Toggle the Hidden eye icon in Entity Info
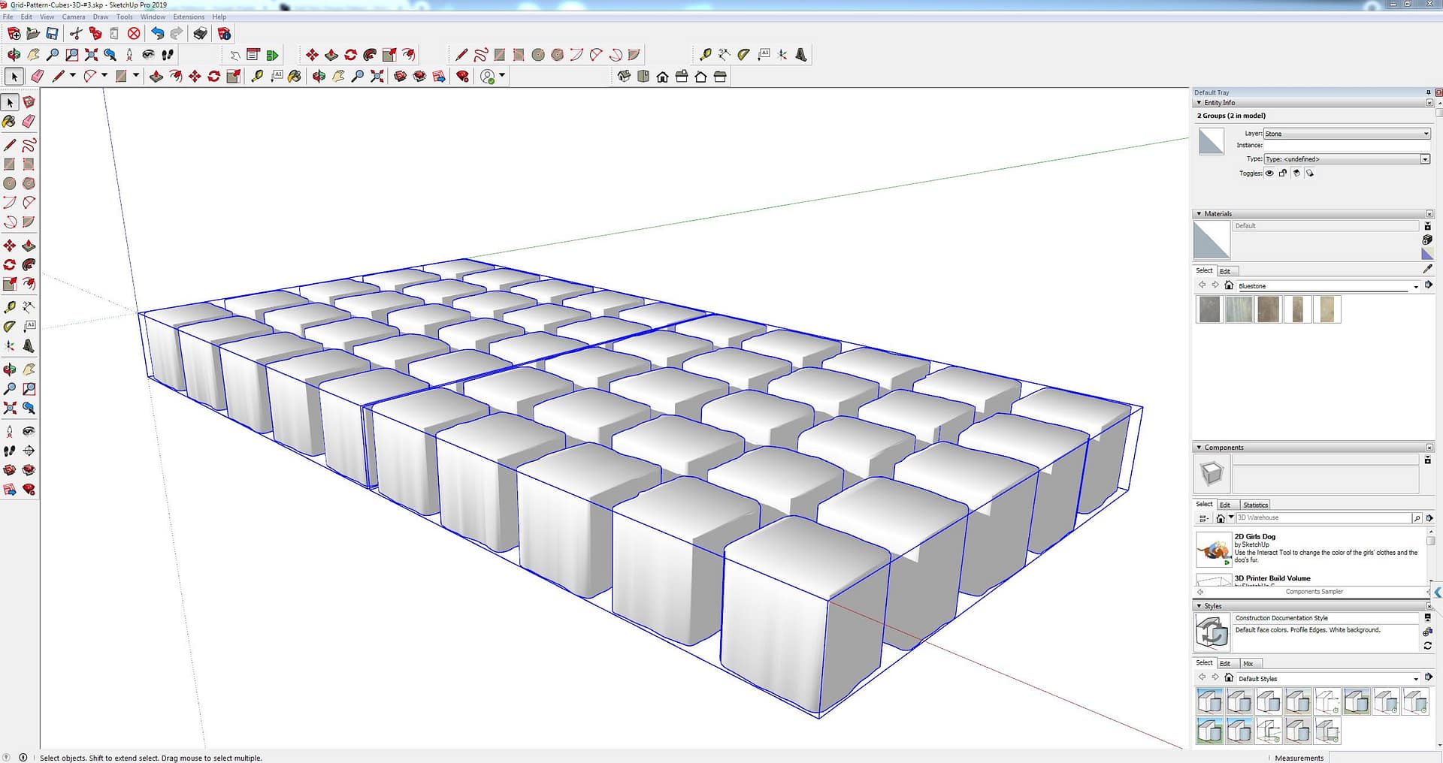 [1269, 173]
